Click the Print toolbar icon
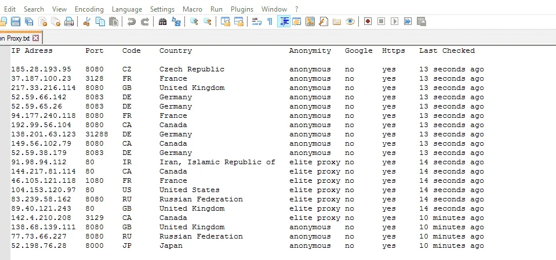556x260 pixels. pyautogui.click(x=69, y=21)
